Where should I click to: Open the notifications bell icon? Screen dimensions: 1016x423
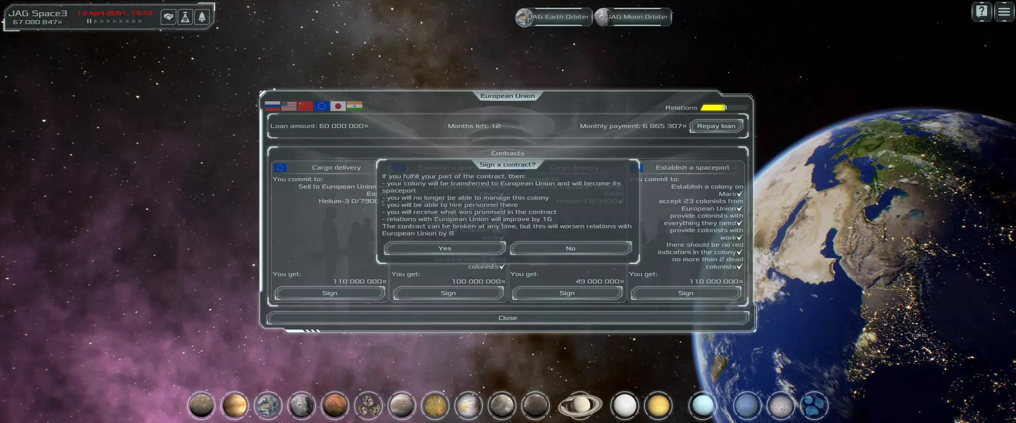click(x=202, y=17)
